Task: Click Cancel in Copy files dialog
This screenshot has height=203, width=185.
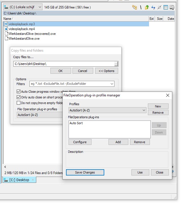Action: coord(83,71)
